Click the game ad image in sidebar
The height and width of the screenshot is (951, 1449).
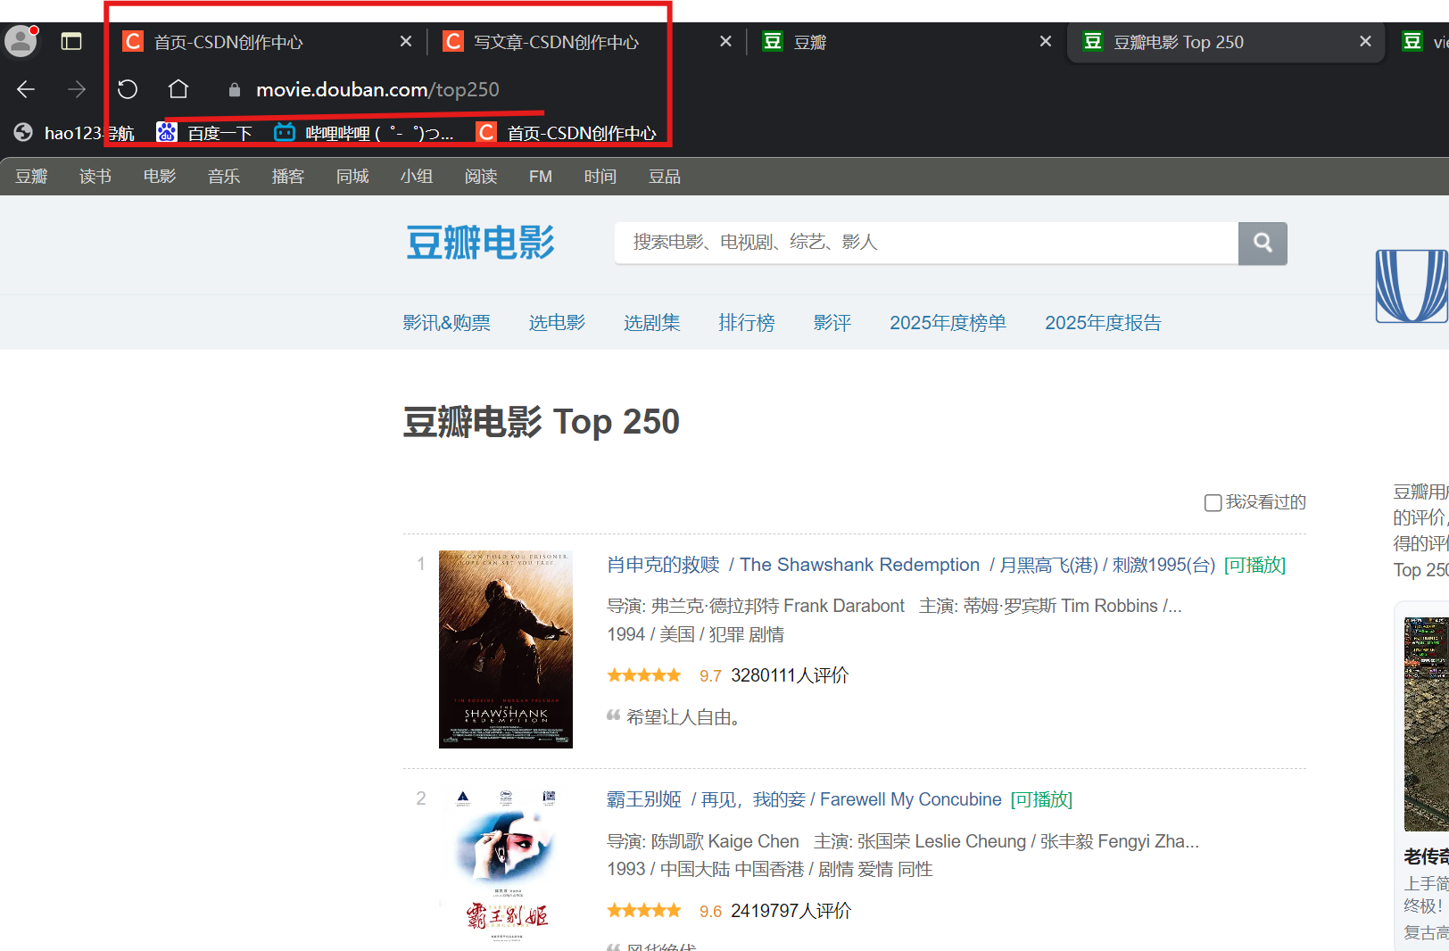click(x=1426, y=724)
